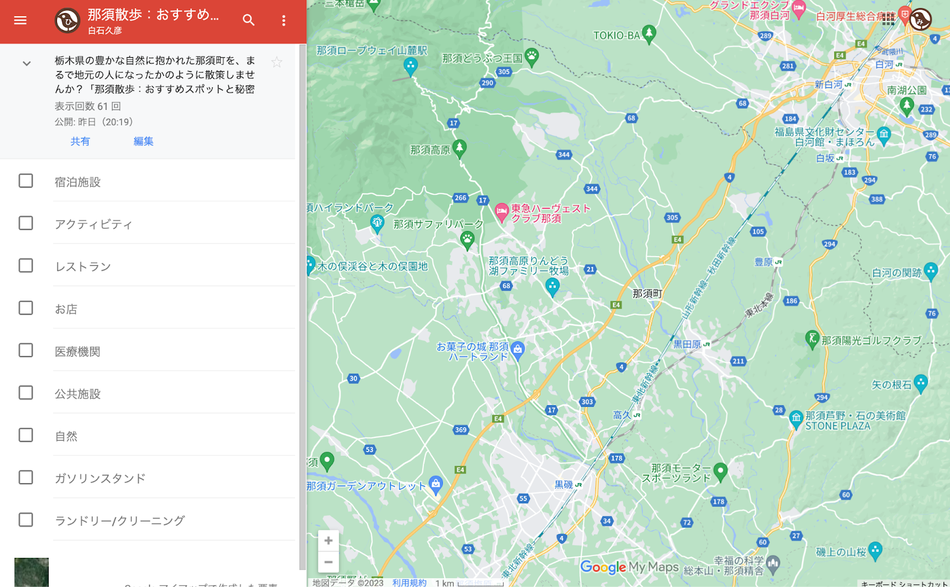Click the 那須ロープウェイ山麓駅 marker
The image size is (950, 587).
point(410,66)
